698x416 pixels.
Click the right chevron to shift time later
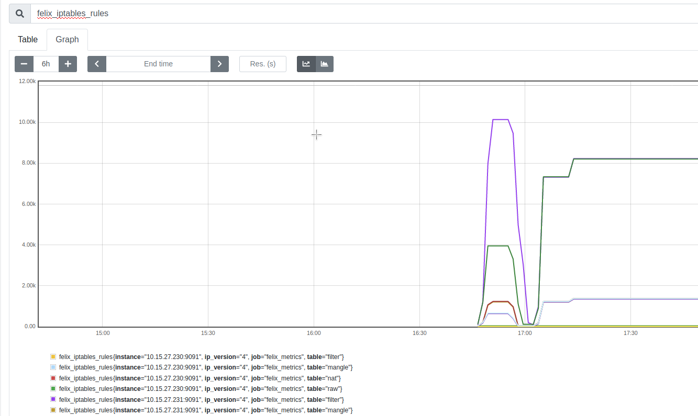(219, 64)
